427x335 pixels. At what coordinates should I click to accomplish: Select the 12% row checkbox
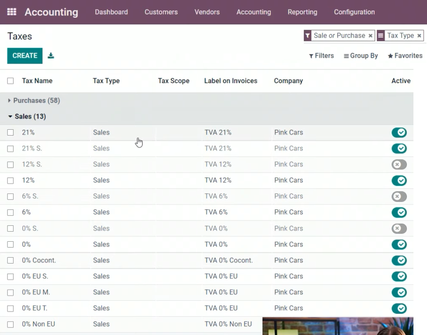[11, 180]
